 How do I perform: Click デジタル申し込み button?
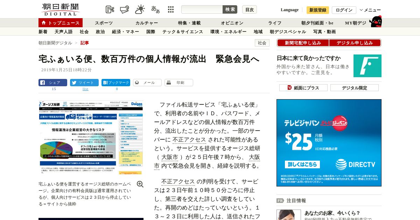coord(355,43)
